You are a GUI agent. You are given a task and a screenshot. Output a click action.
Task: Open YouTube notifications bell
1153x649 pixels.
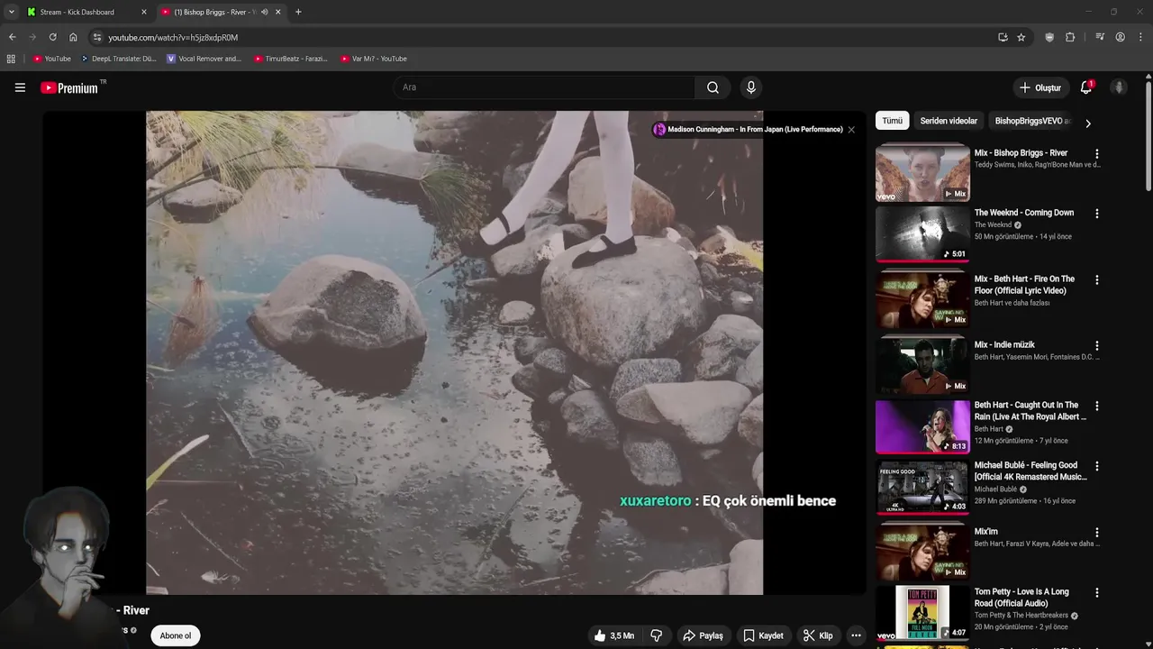[1086, 87]
